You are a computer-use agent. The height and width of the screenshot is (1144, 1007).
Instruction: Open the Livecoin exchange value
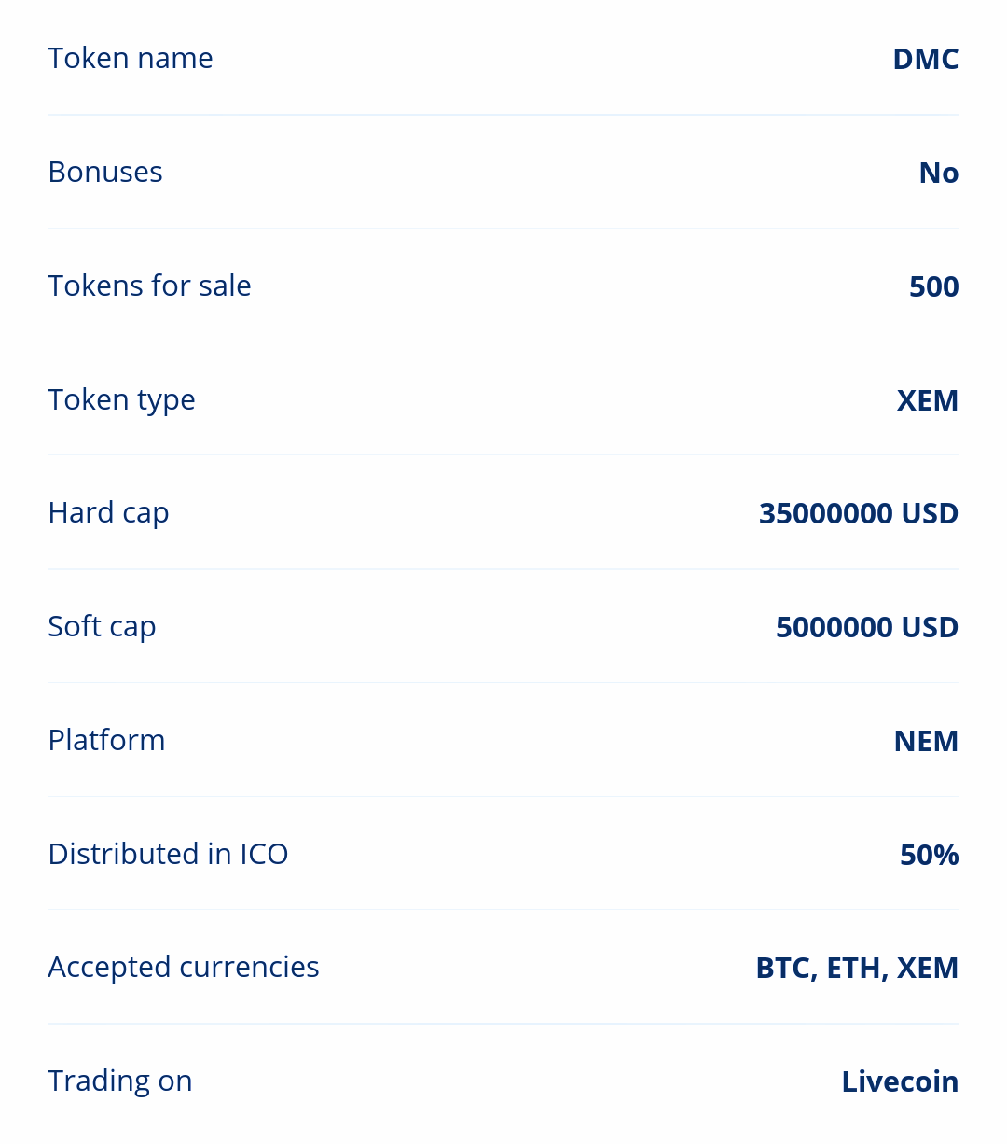point(900,1081)
